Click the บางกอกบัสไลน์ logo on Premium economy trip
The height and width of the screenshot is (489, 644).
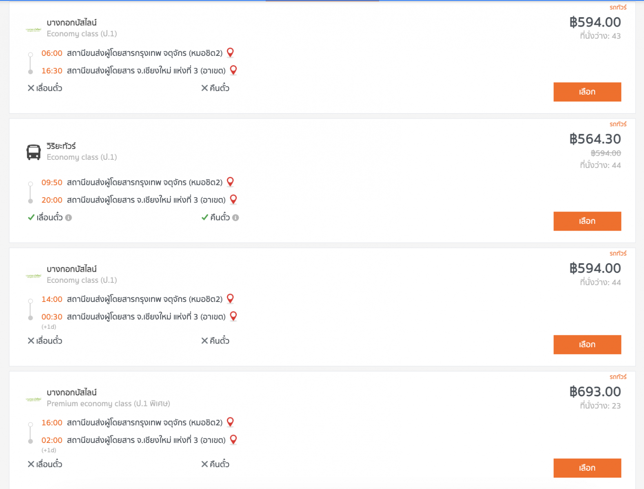click(x=33, y=399)
